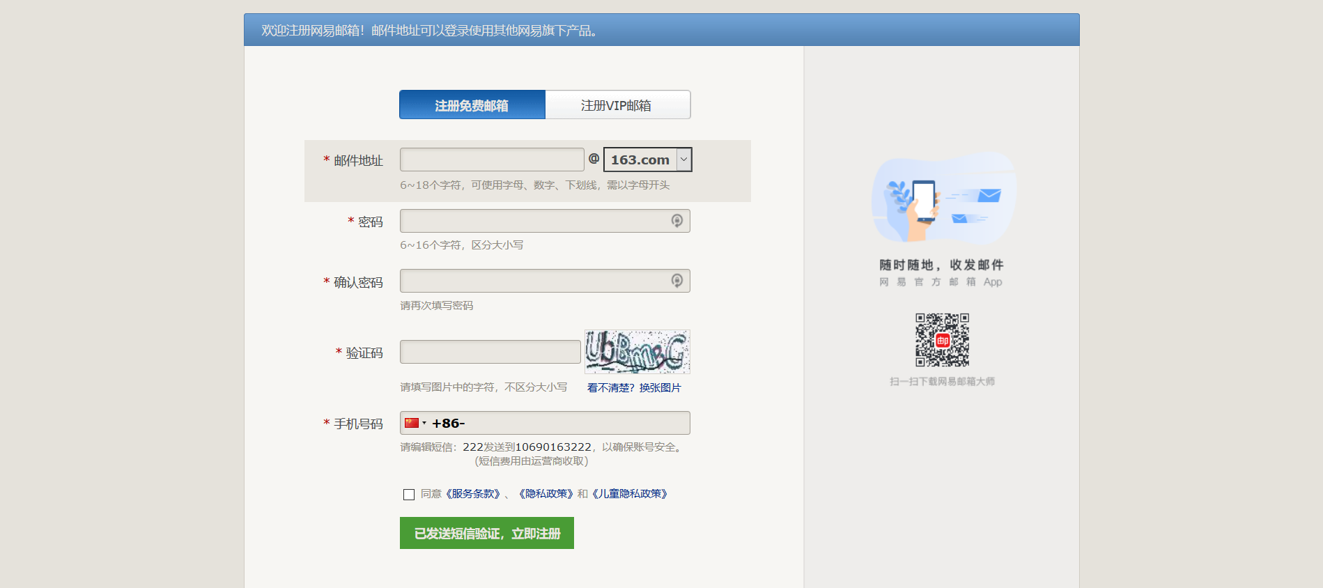Click the 验证码 input field
1323x588 pixels.
click(x=490, y=352)
